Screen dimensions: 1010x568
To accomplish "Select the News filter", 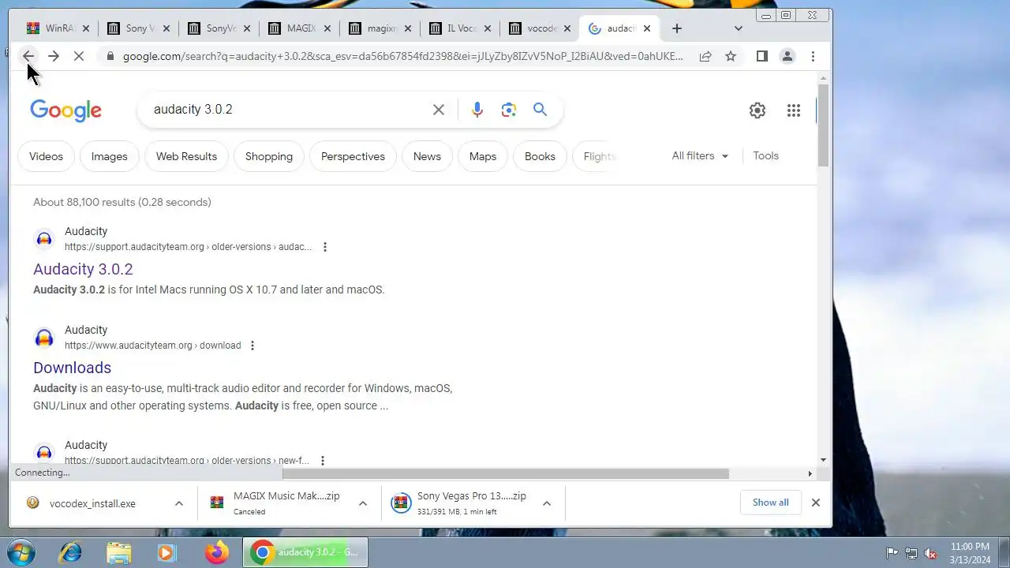I will (x=427, y=156).
